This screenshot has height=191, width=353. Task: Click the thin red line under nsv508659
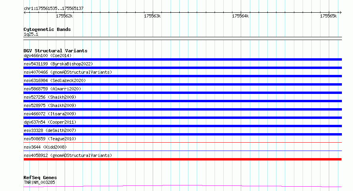point(182,142)
